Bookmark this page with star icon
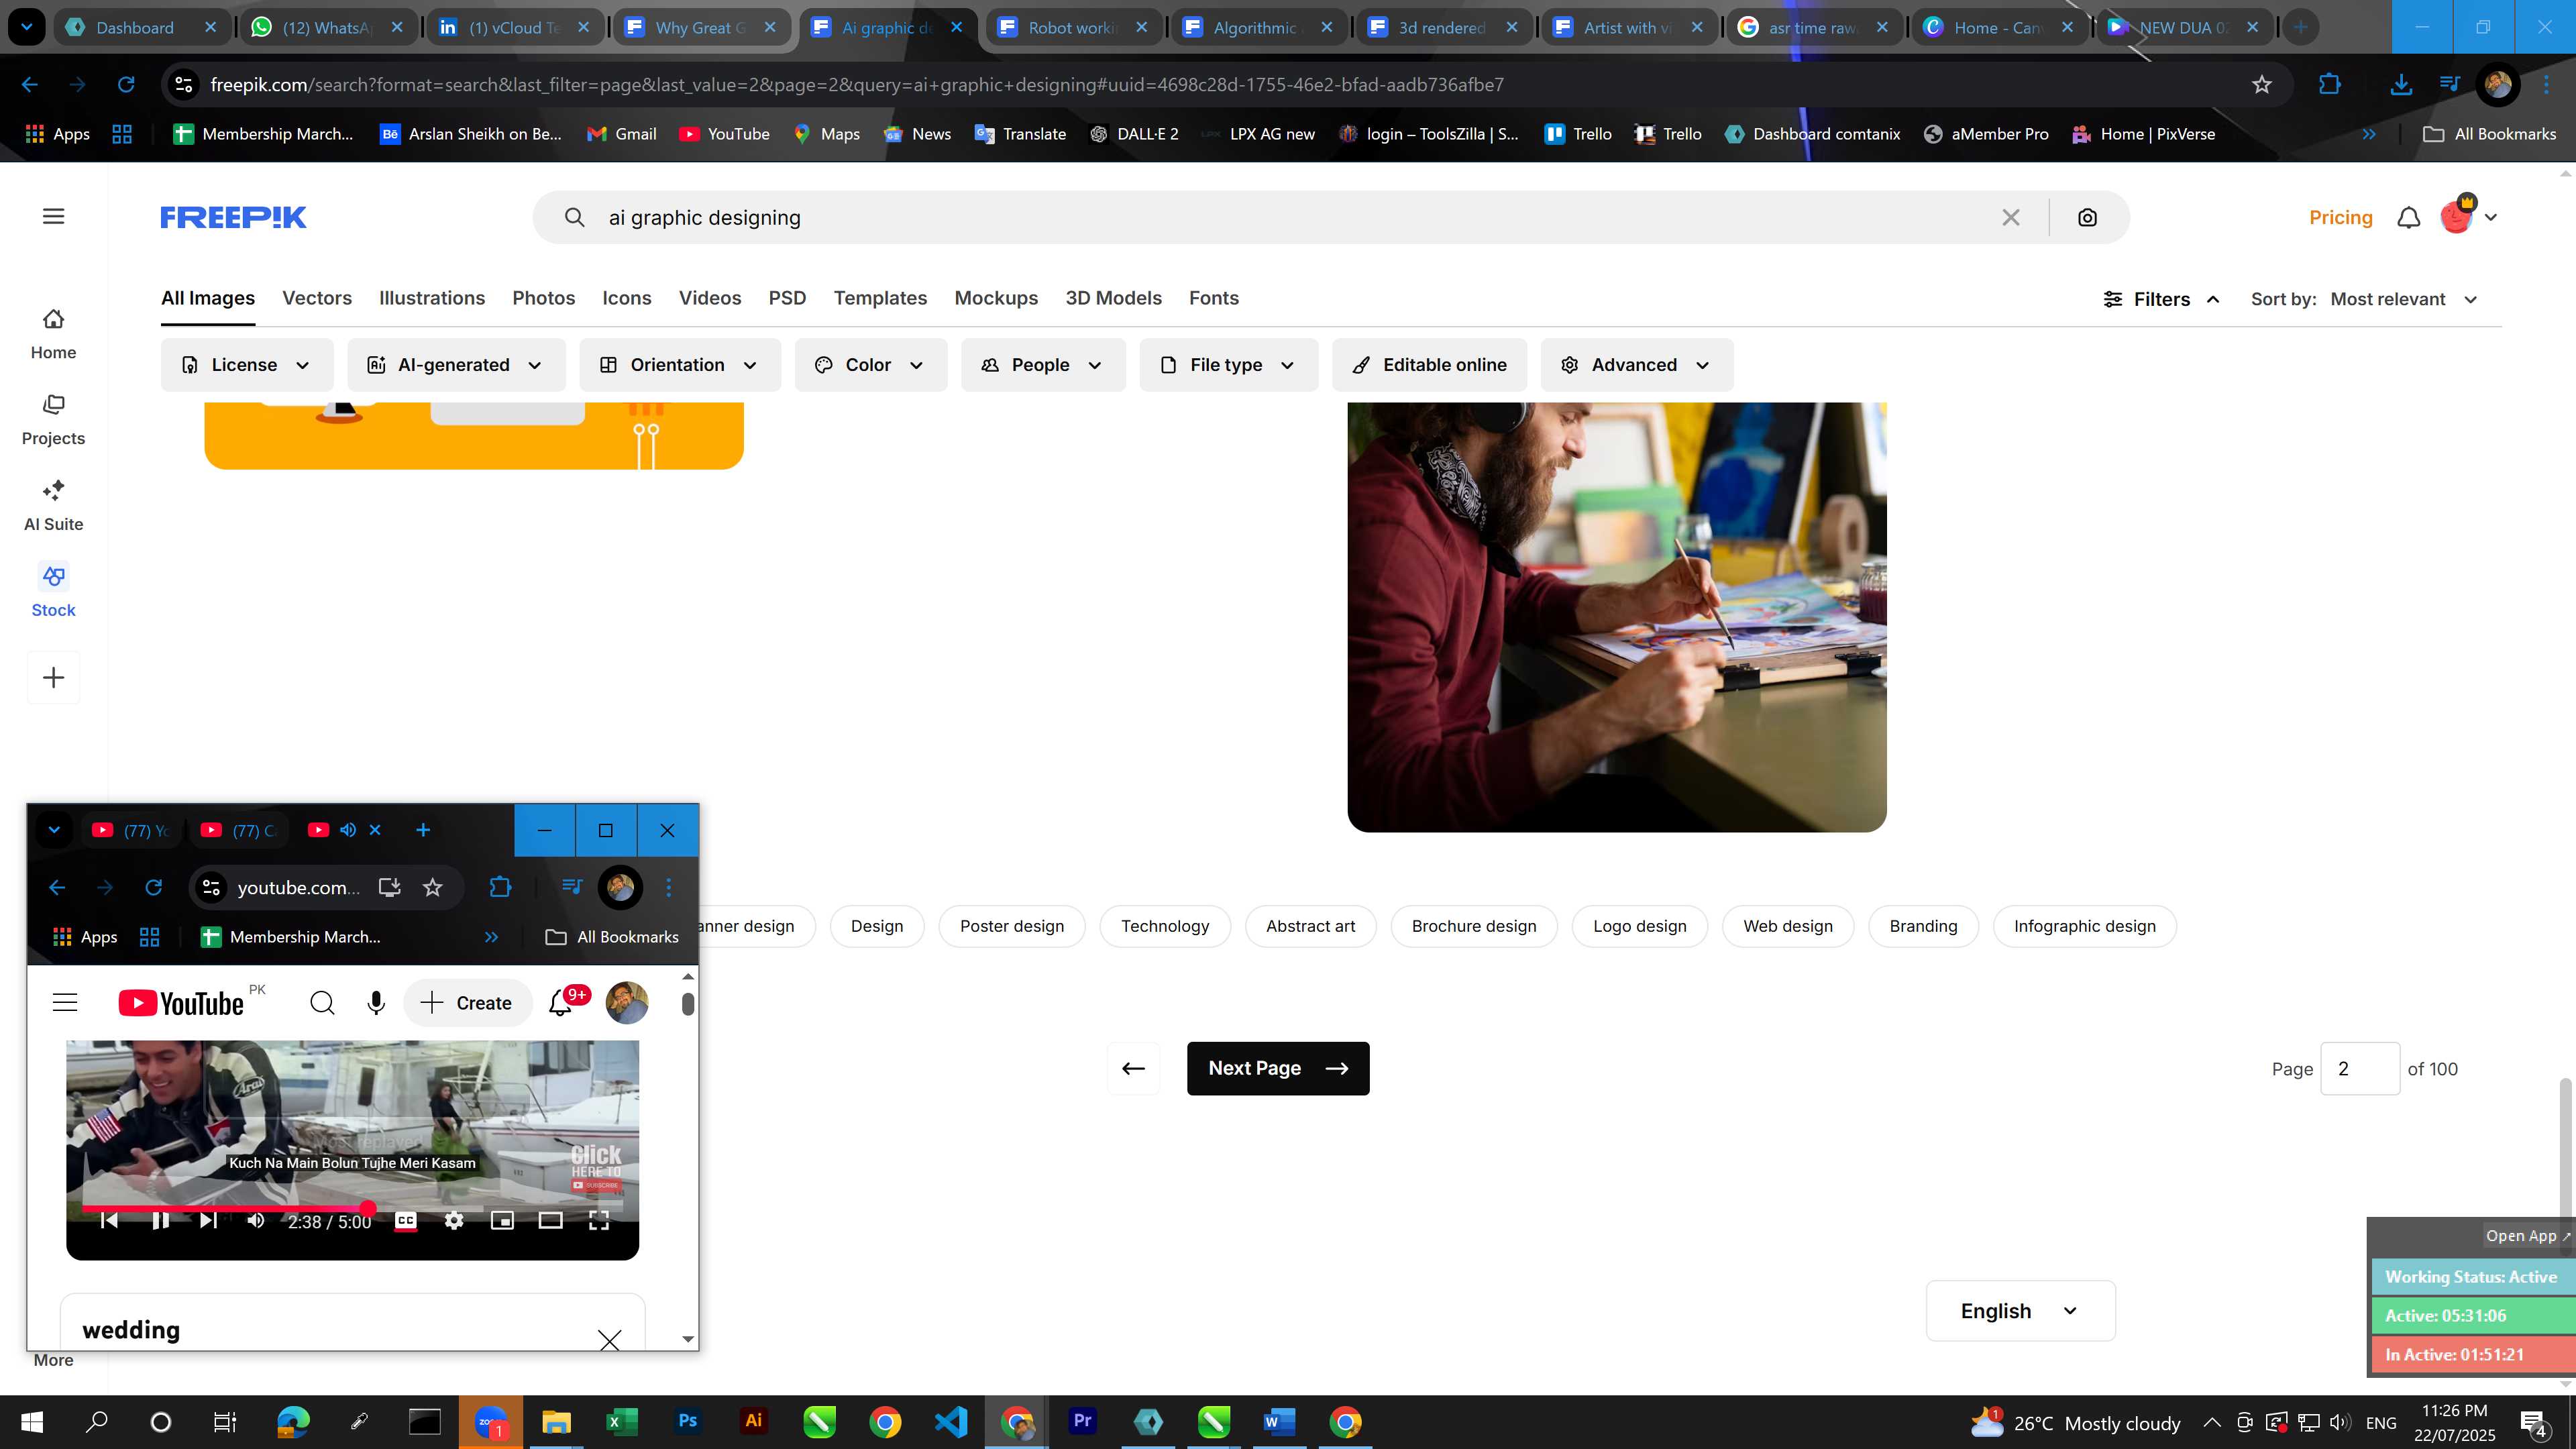Viewport: 2576px width, 1449px height. pyautogui.click(x=2262, y=85)
